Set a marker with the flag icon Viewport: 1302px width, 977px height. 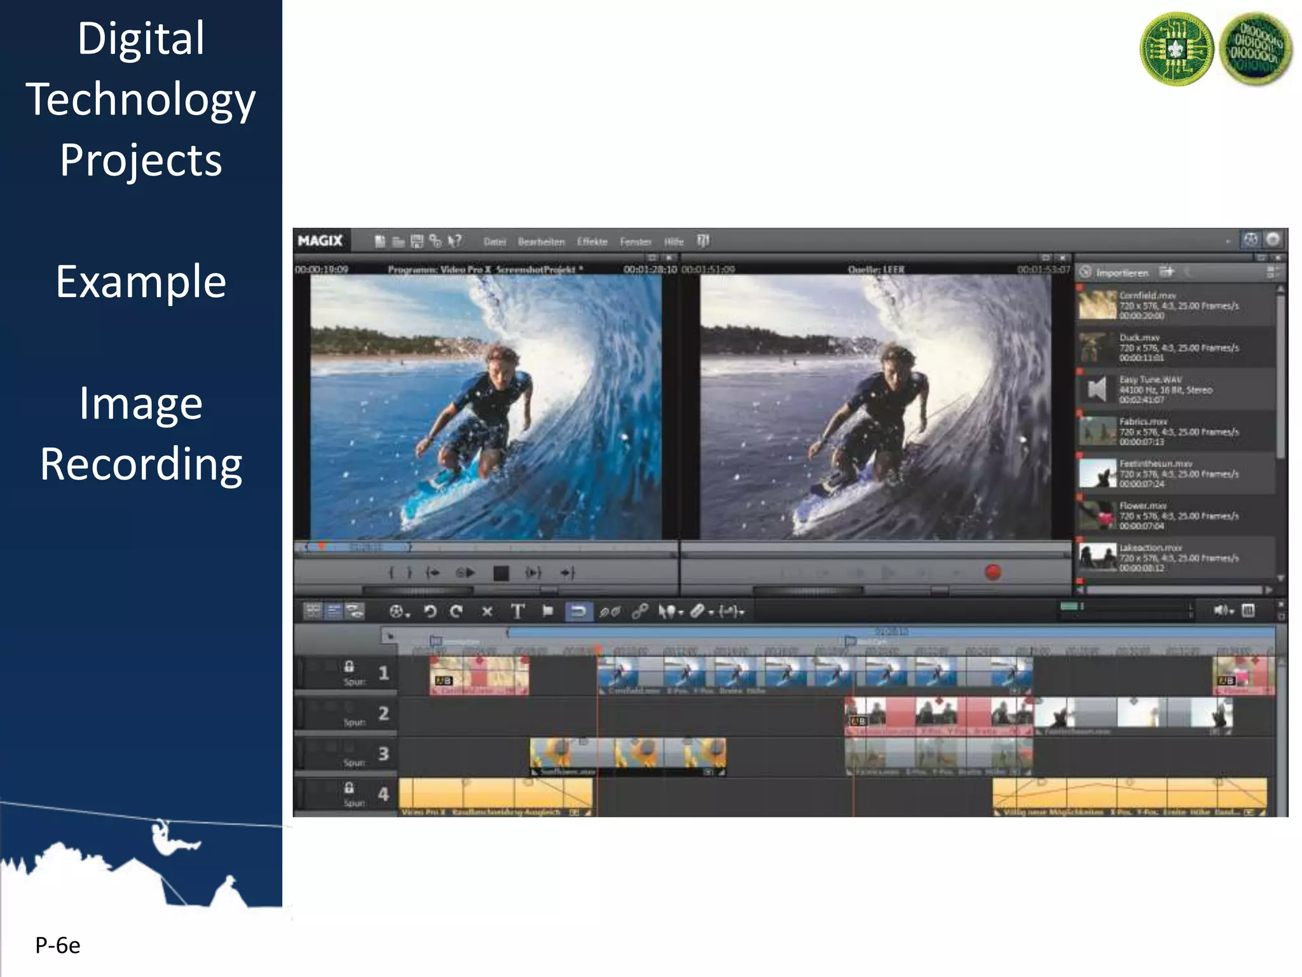[547, 612]
